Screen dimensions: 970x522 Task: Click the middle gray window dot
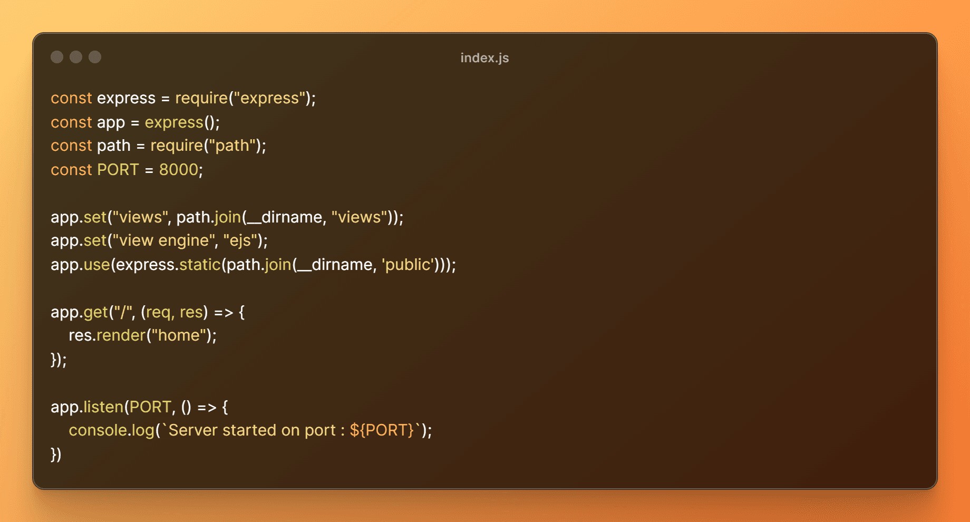(76, 57)
